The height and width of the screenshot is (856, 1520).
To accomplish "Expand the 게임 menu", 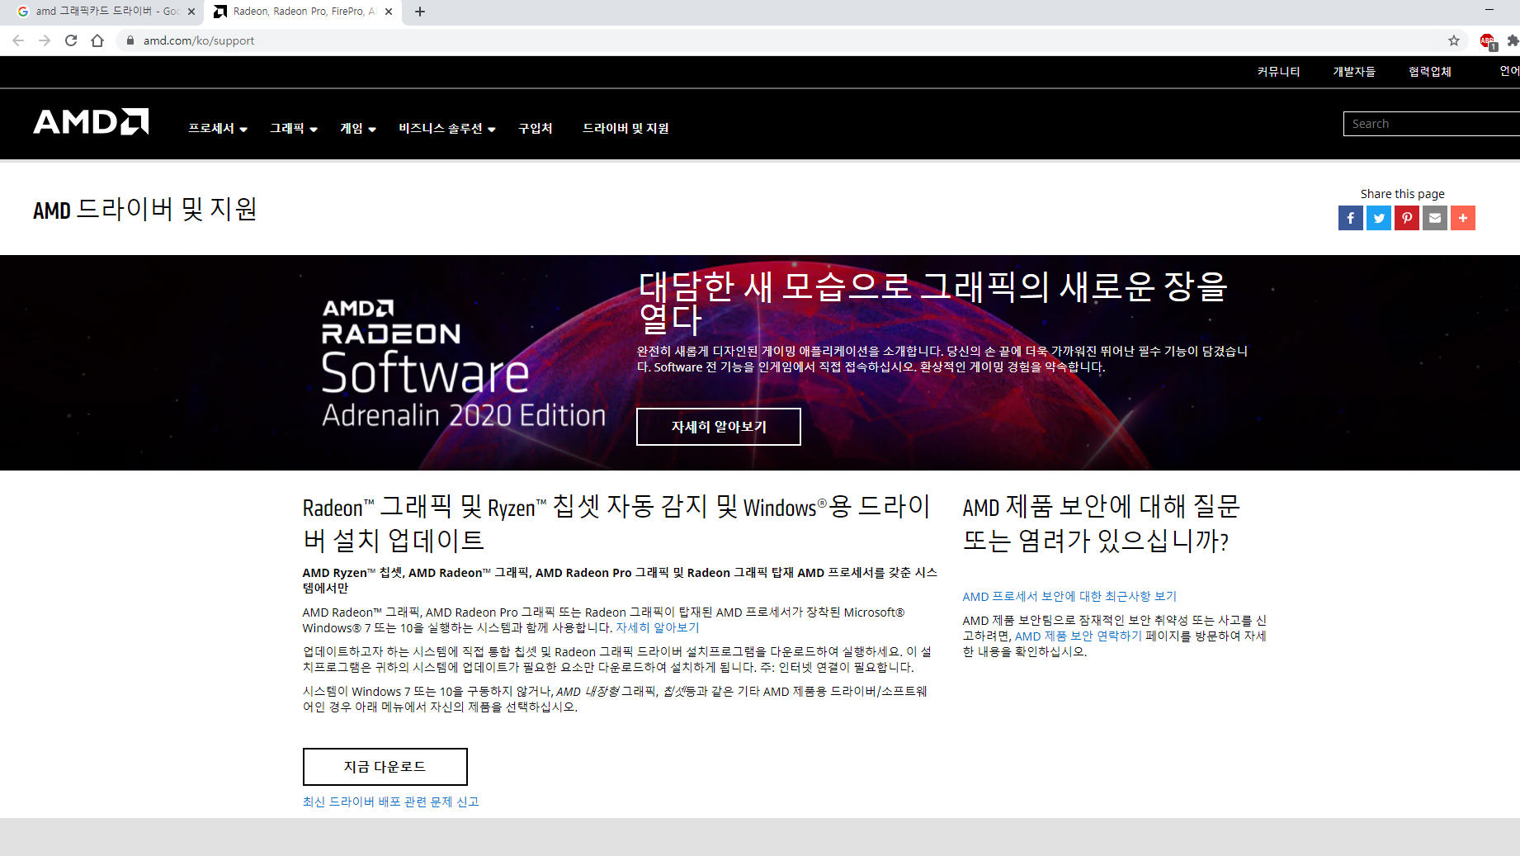I will pyautogui.click(x=358, y=128).
